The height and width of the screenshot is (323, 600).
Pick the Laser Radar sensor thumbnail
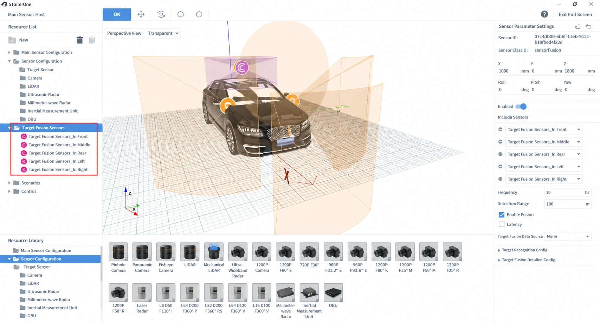tap(142, 292)
